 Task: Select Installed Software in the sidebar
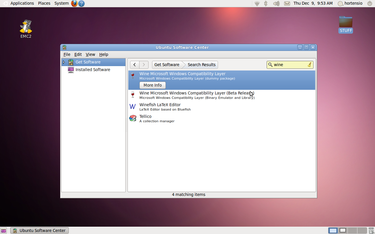tap(93, 70)
